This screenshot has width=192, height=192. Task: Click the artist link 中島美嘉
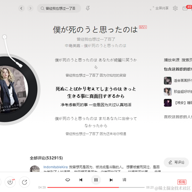click(73, 45)
